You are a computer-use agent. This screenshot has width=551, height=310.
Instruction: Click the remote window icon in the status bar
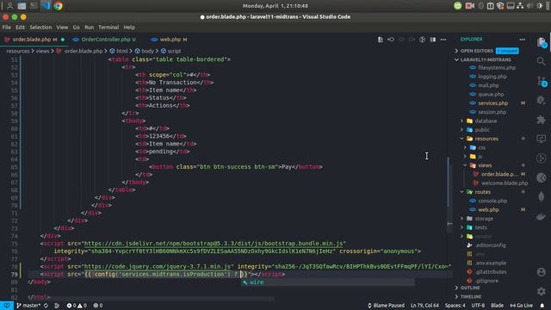[x=7, y=306]
